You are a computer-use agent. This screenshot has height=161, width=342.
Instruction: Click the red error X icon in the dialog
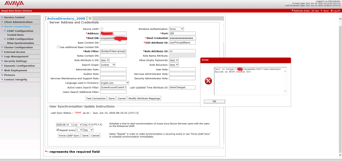coord(208,81)
